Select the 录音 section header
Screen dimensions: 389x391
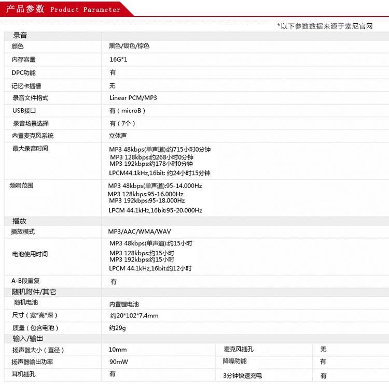tap(20, 36)
